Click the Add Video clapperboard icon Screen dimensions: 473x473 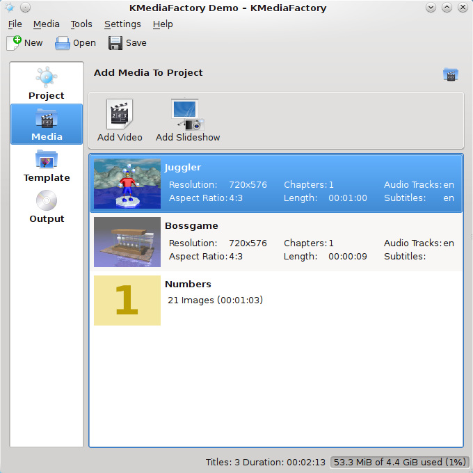tap(120, 115)
